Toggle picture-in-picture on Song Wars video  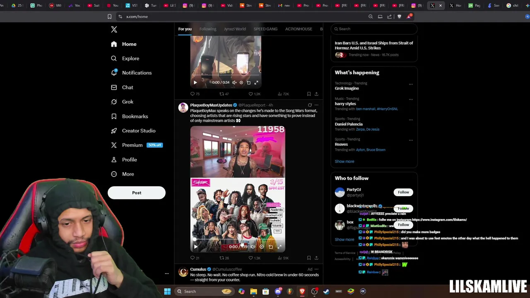pyautogui.click(x=270, y=247)
